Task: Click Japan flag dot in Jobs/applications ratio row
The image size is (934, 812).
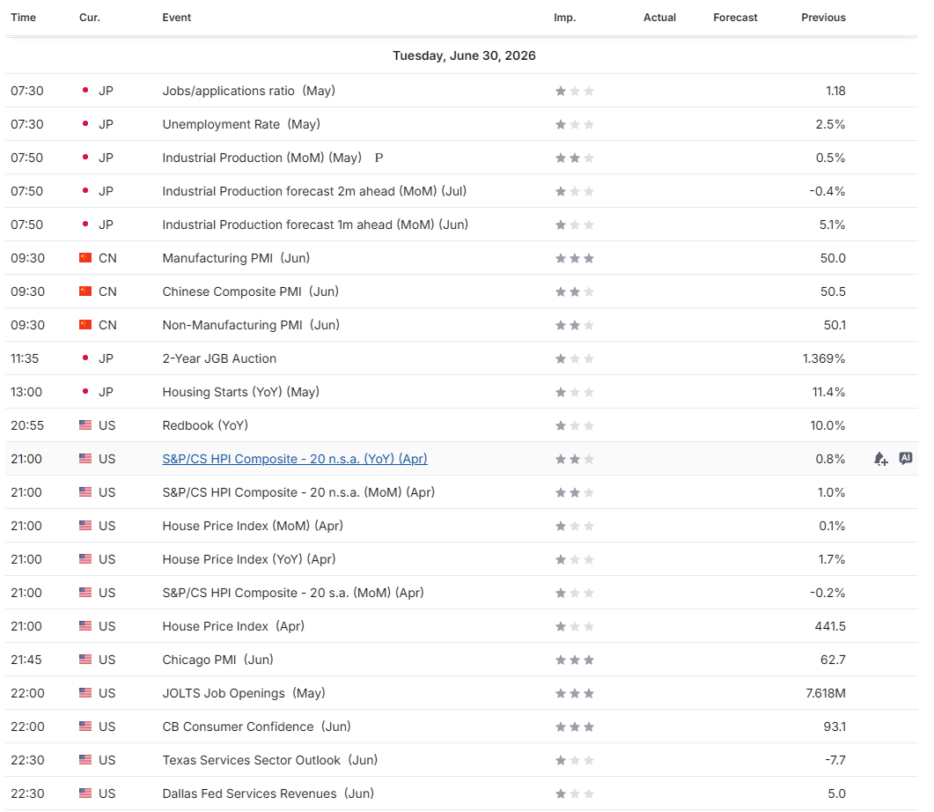Action: click(x=85, y=91)
